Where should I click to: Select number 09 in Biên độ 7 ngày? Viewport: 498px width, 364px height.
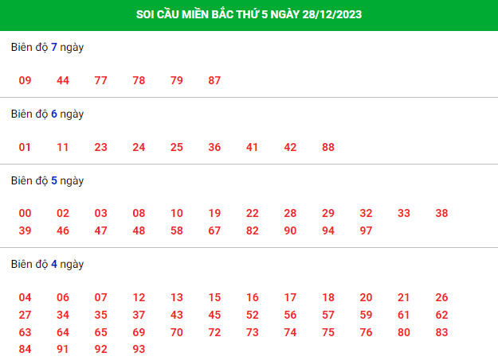coord(25,80)
